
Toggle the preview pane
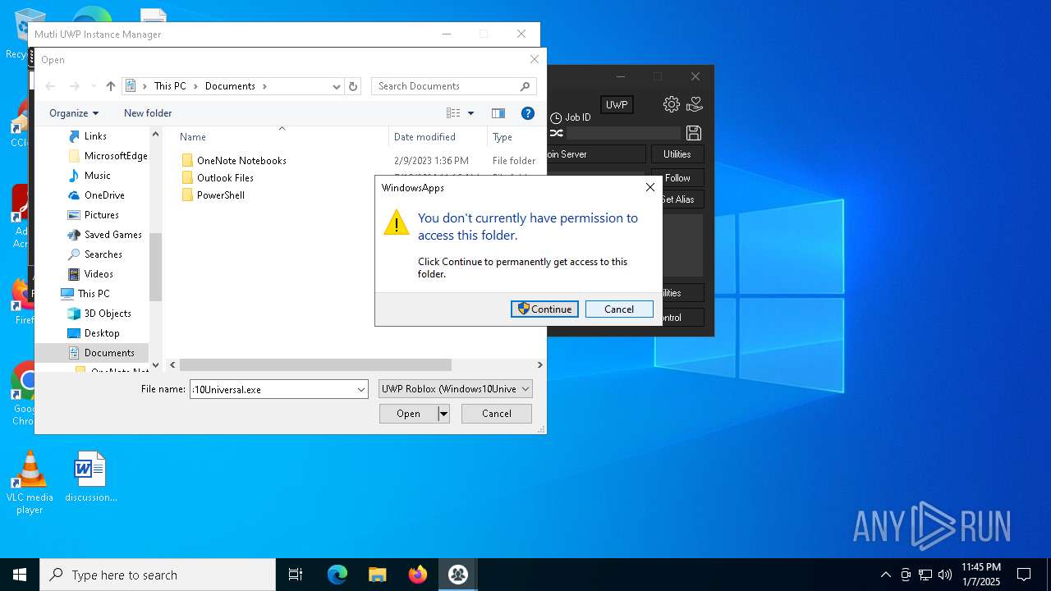[x=498, y=113]
